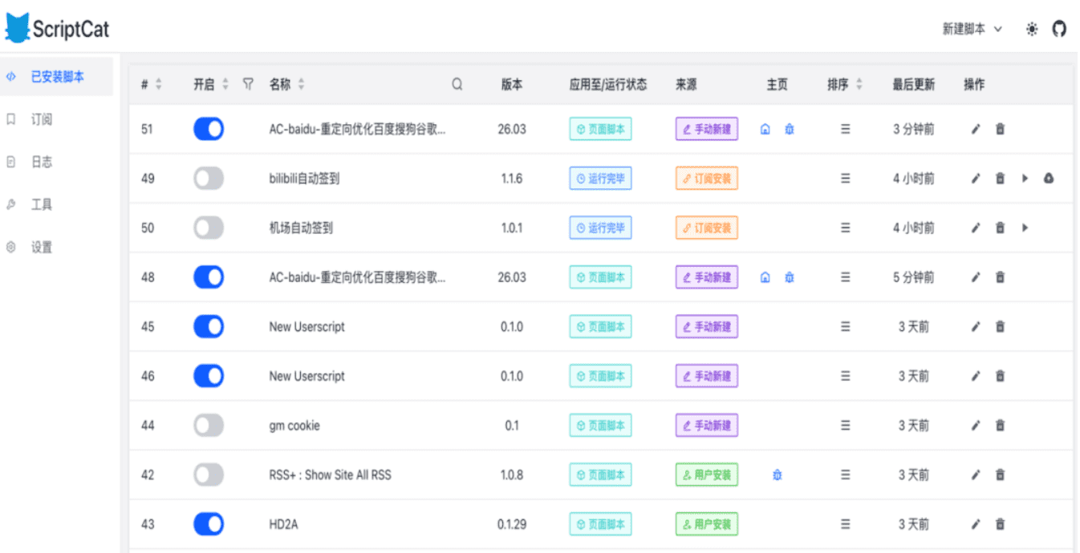Viewport: 1080px width, 553px height.
Task: Turn off New Userscript number 46
Action: pyautogui.click(x=209, y=376)
